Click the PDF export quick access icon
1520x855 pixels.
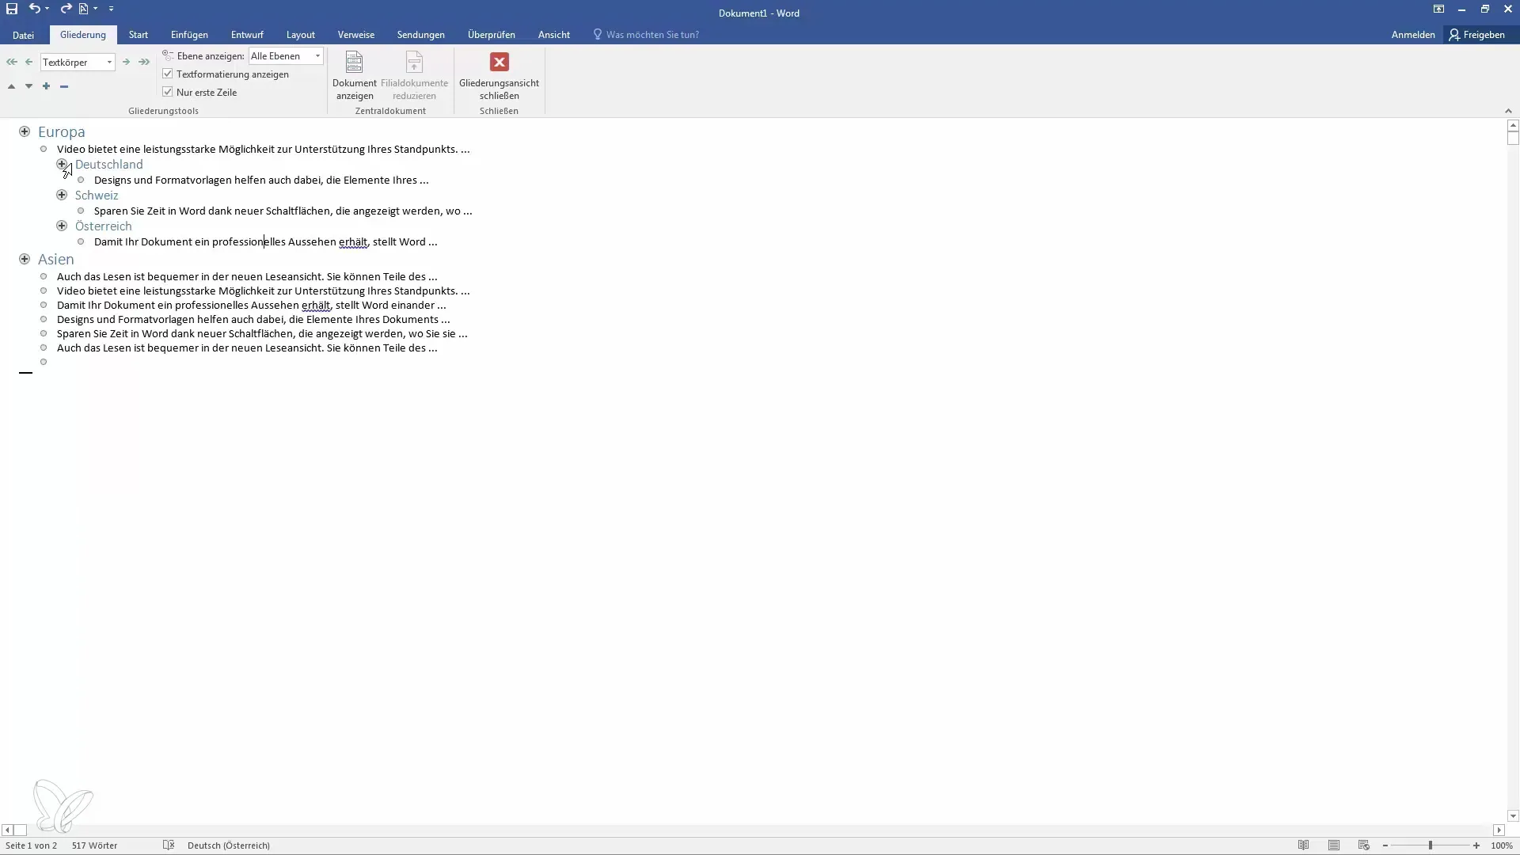pyautogui.click(x=83, y=9)
